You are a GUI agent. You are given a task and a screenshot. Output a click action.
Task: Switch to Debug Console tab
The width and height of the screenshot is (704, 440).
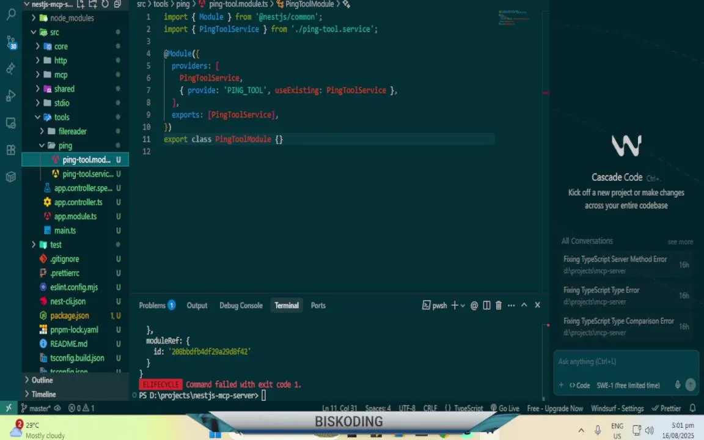[241, 306]
